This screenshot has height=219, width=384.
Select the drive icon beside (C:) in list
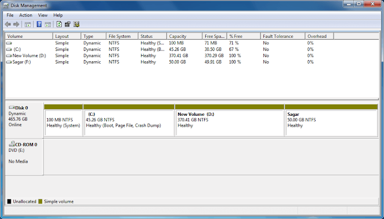pyautogui.click(x=9, y=49)
